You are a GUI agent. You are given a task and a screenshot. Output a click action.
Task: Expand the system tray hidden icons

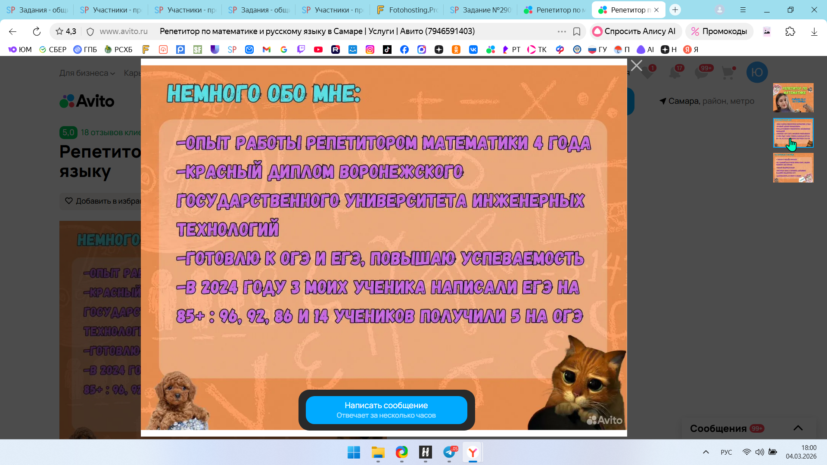point(706,452)
